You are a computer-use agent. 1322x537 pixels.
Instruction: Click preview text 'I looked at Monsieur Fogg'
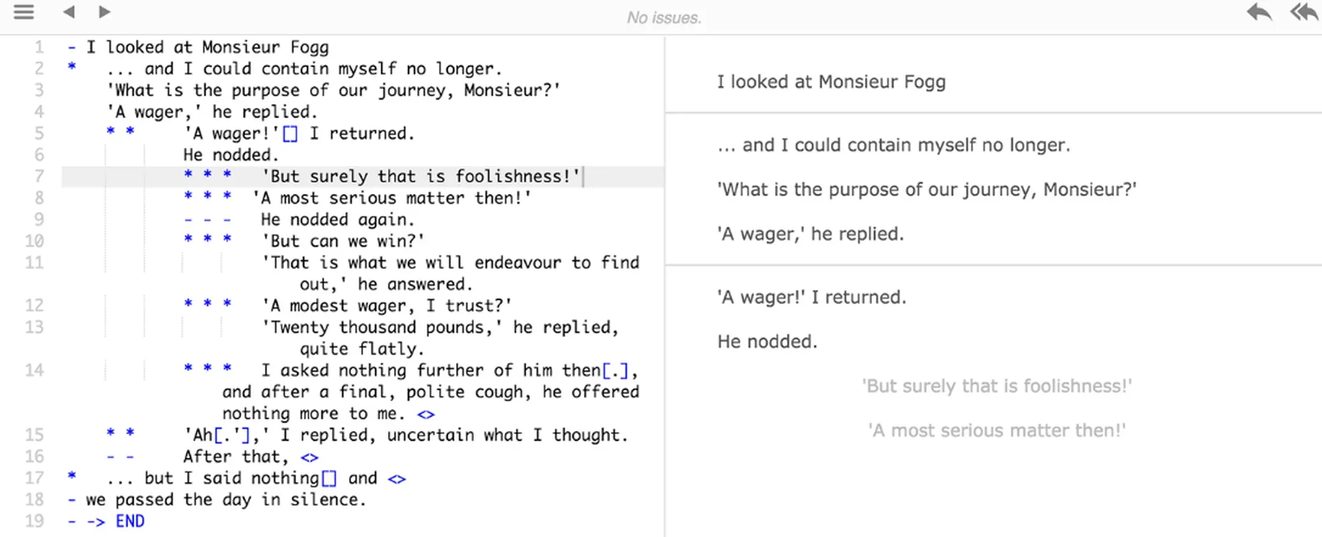tap(831, 82)
